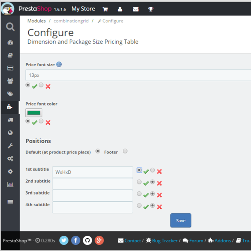Disable Price font color with cross radio

point(41,121)
